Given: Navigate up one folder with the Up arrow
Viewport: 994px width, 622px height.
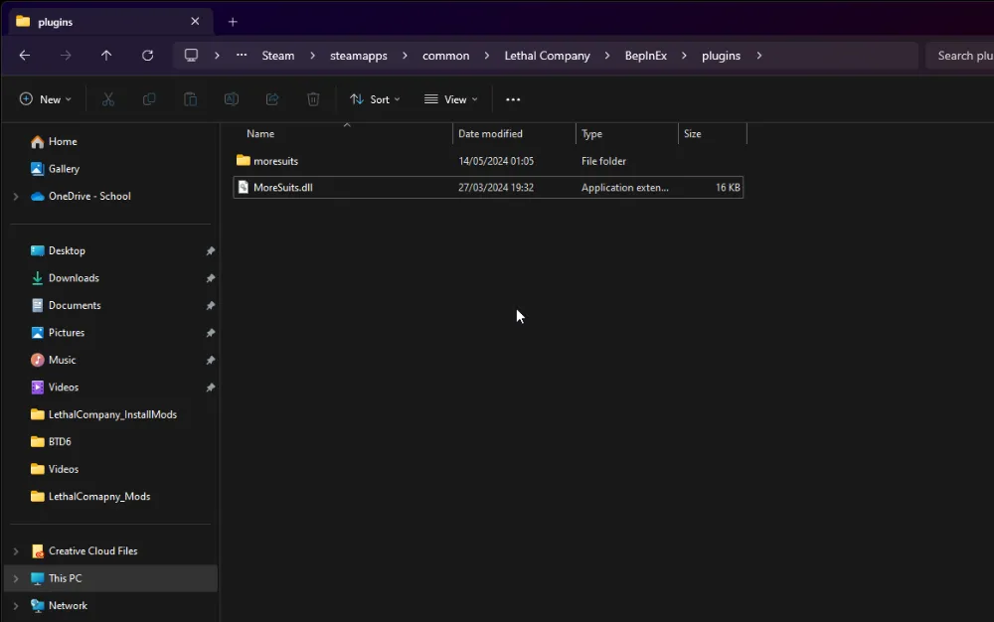Looking at the screenshot, I should pyautogui.click(x=106, y=56).
